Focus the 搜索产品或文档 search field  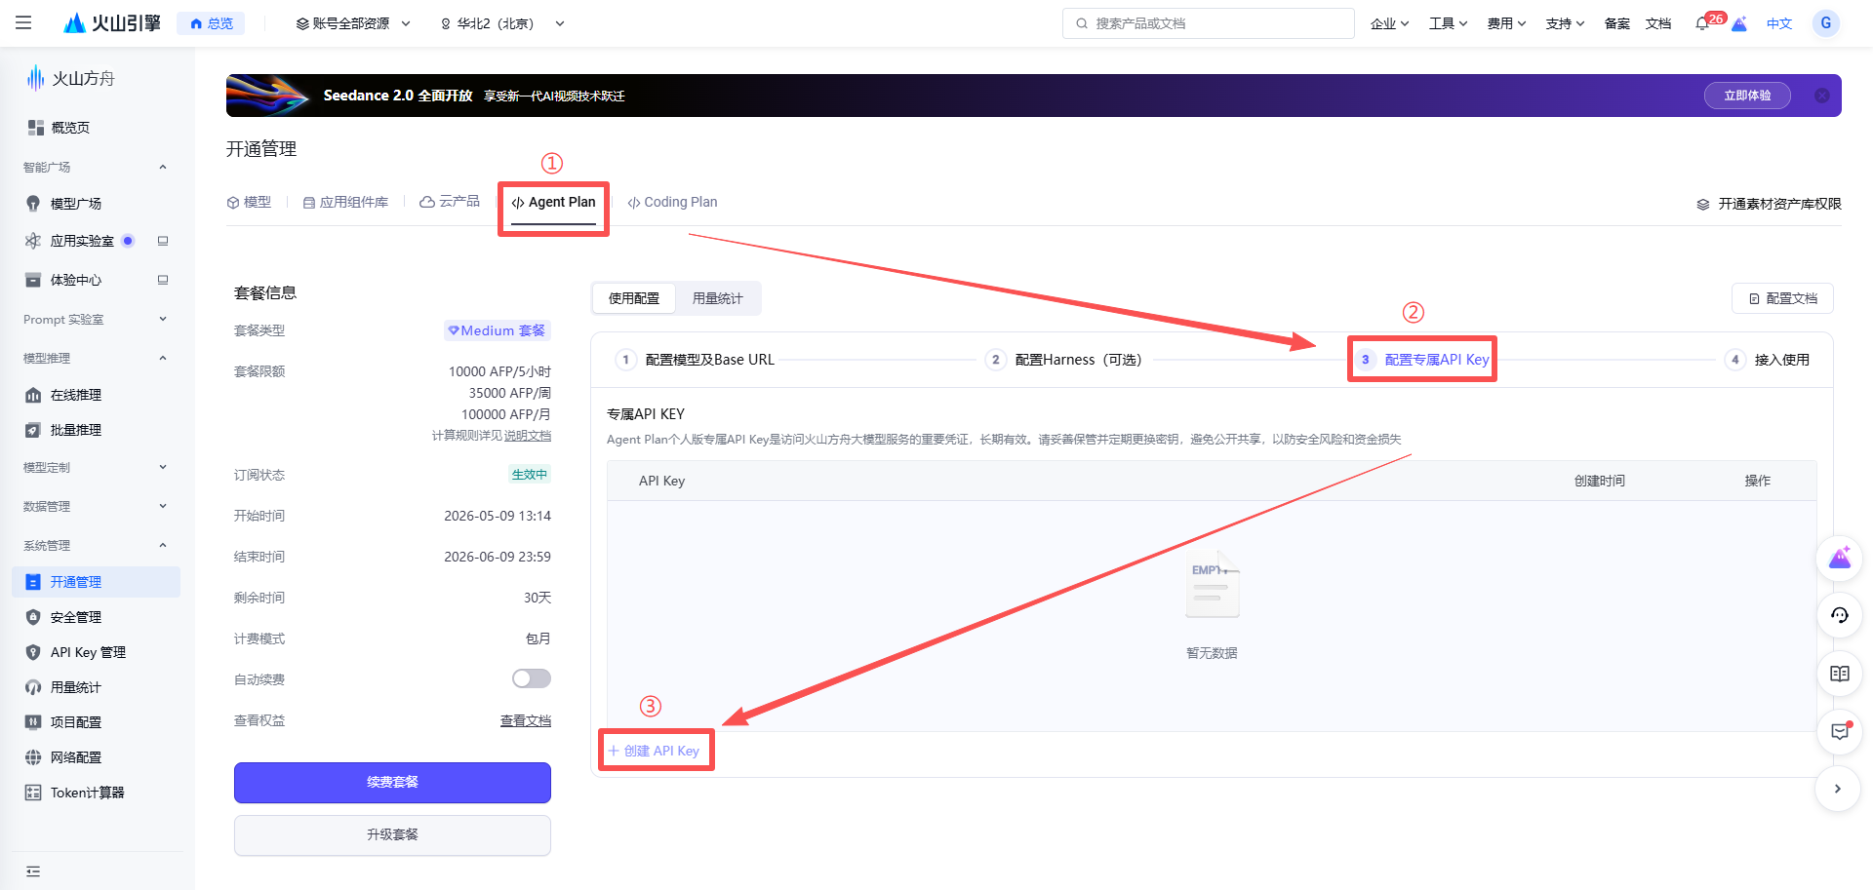[1209, 23]
